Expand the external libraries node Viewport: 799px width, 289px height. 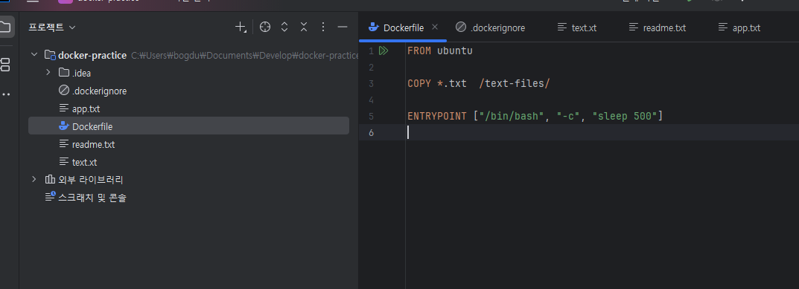pos(34,179)
